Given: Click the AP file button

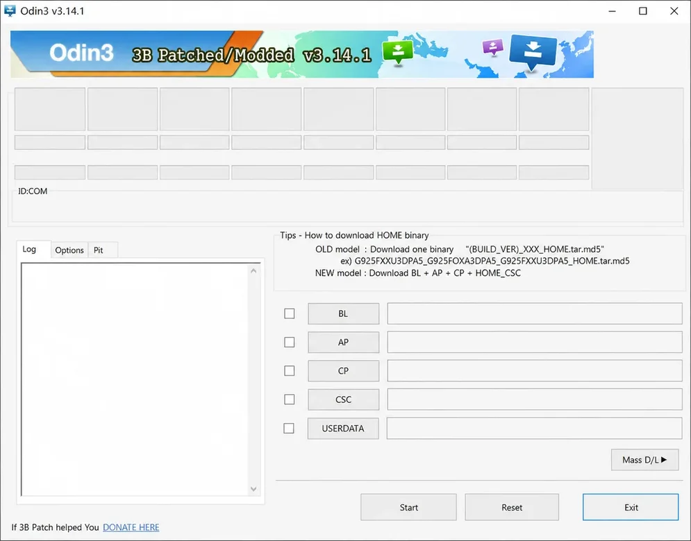Looking at the screenshot, I should [x=343, y=342].
